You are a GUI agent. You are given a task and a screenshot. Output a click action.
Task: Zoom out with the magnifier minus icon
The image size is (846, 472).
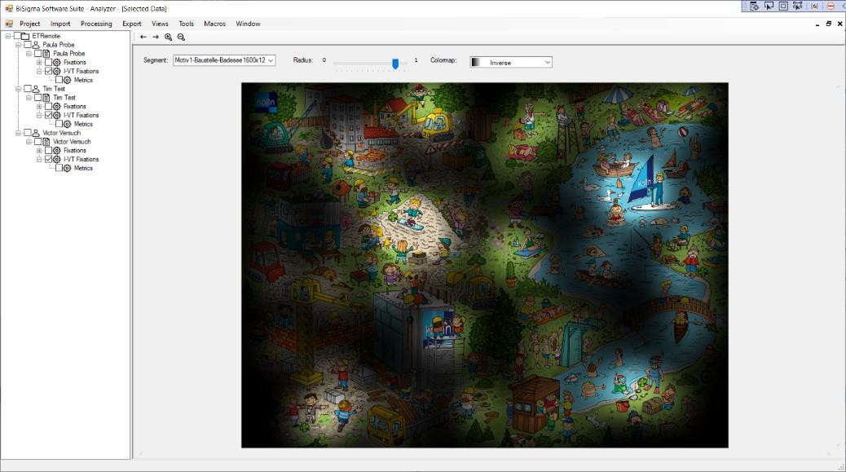[181, 37]
